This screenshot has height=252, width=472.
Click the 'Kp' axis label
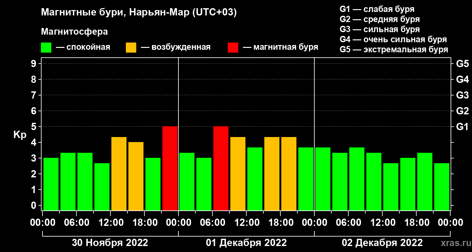[x=20, y=135]
